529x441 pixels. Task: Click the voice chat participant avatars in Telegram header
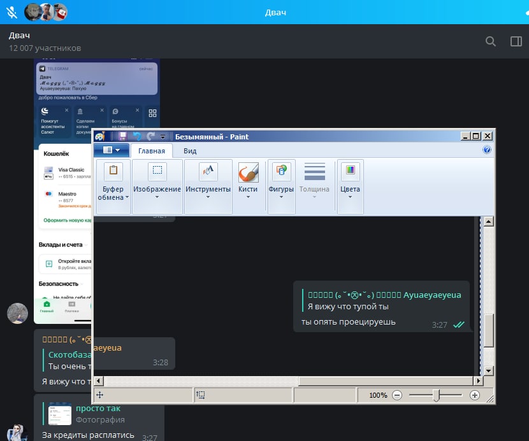[46, 12]
